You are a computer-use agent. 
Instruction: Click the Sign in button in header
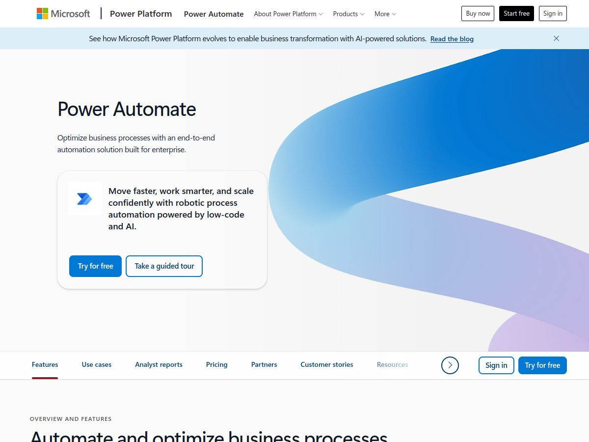[553, 14]
